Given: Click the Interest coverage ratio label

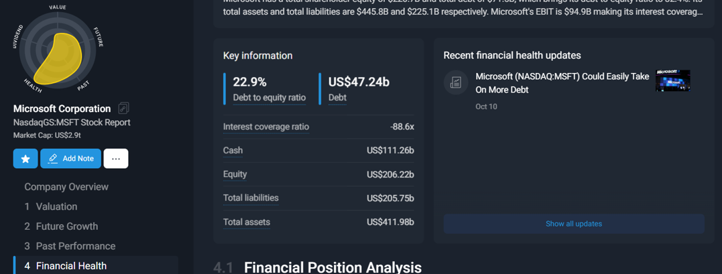Looking at the screenshot, I should click(266, 127).
